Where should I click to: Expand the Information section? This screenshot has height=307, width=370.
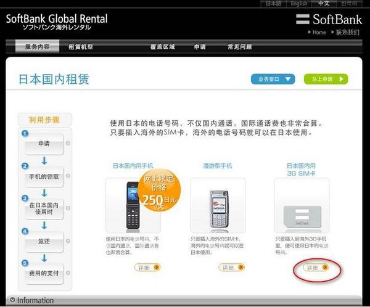32,300
